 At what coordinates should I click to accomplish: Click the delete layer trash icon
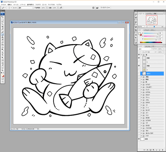163,150
